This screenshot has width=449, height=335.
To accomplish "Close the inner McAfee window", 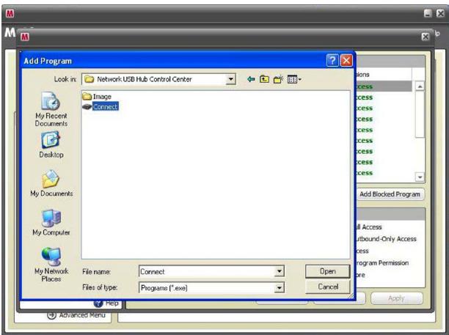I will [426, 37].
